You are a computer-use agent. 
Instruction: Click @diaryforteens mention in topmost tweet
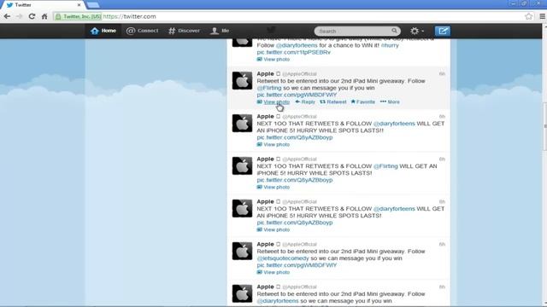(x=297, y=45)
